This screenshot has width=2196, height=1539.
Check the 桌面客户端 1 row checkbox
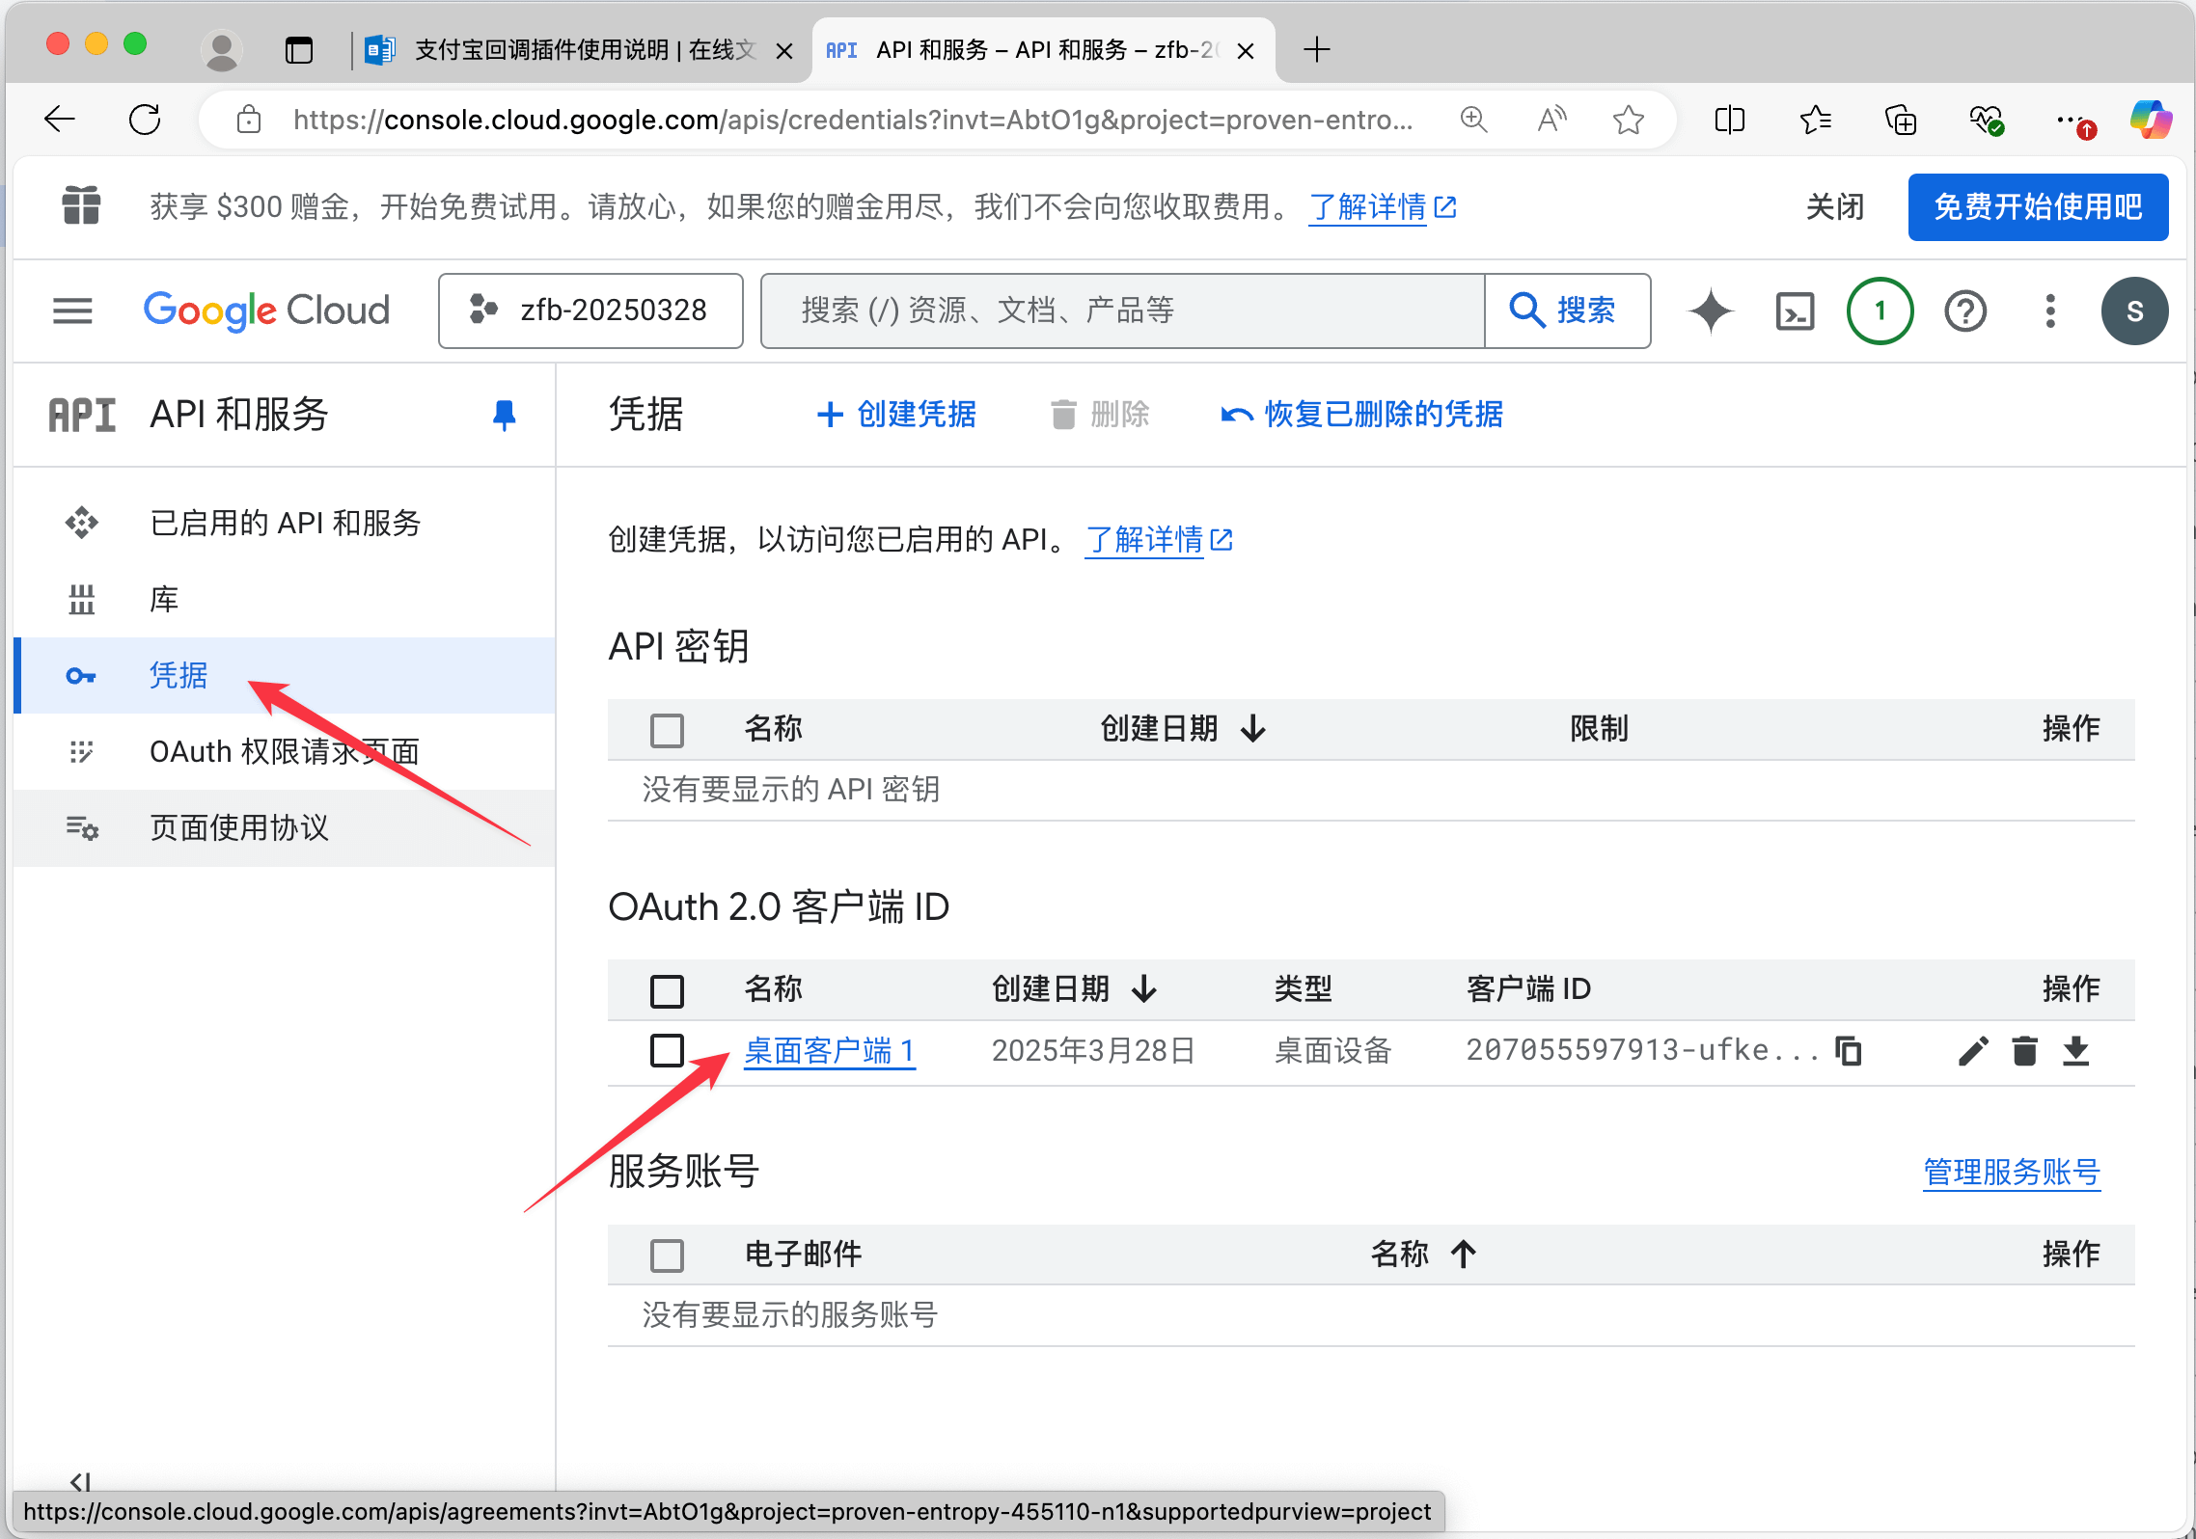click(667, 1050)
